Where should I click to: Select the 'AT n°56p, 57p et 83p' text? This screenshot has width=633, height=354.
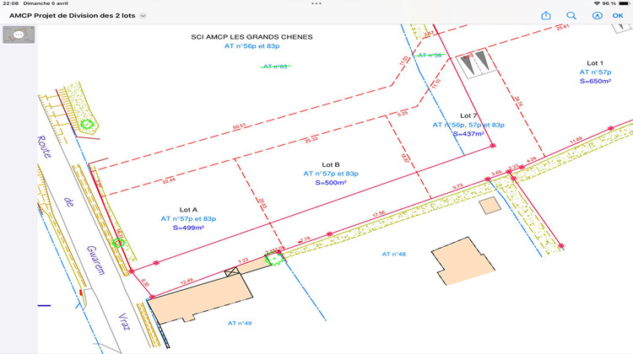(468, 125)
